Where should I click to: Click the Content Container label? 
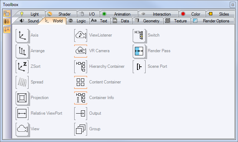[x=105, y=82]
